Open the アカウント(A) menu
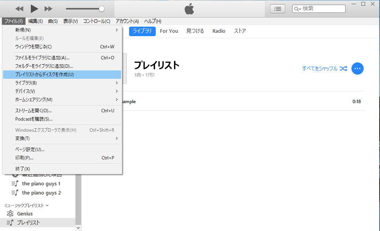 [127, 21]
